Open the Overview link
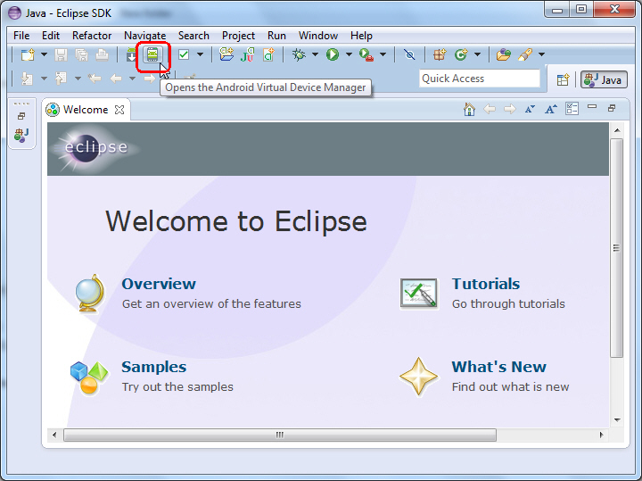The image size is (642, 481). coord(159,284)
